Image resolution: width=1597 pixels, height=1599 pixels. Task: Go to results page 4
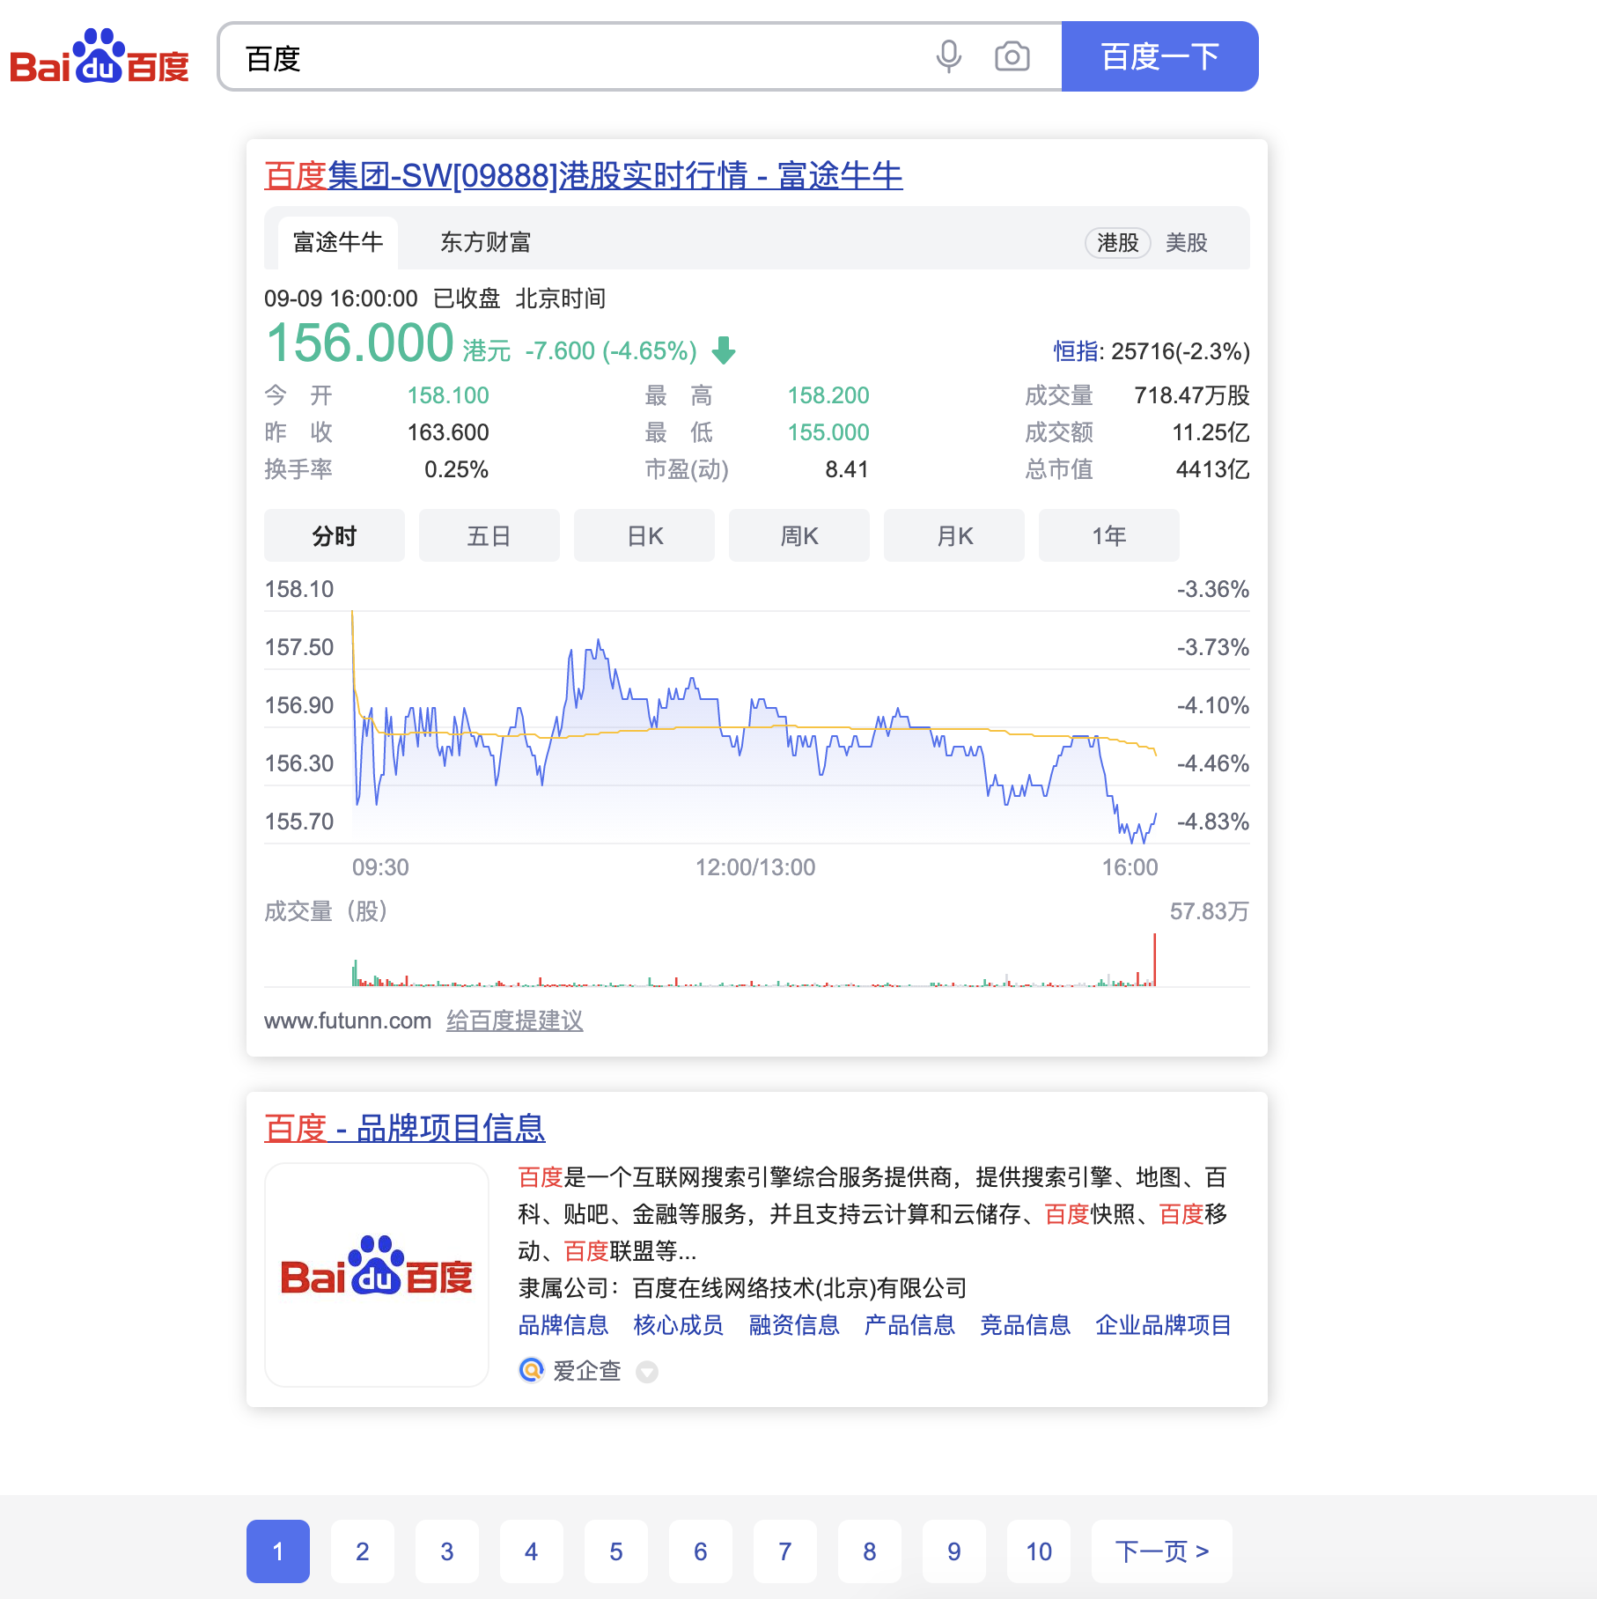(532, 1551)
